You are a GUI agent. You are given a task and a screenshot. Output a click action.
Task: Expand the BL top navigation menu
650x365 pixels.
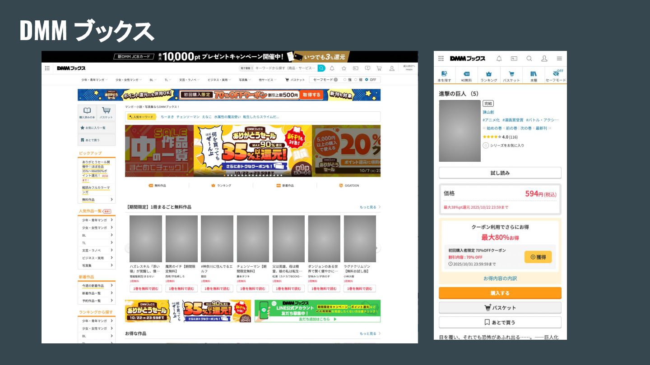tap(153, 80)
